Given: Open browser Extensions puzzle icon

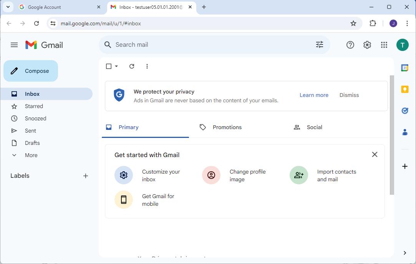Looking at the screenshot, I should 373,23.
